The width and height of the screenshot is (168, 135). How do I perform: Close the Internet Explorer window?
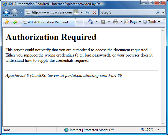pos(160,3)
